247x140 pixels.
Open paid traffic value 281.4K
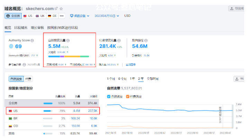(108, 46)
